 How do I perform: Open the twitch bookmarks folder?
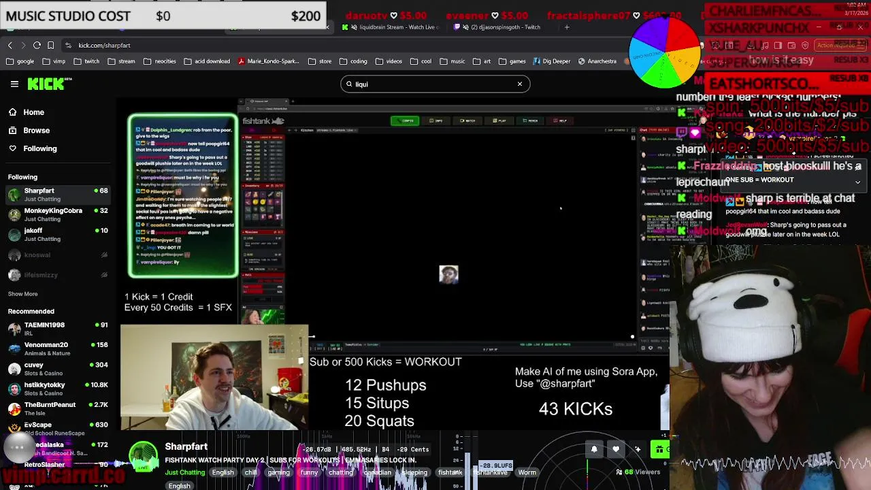(x=86, y=61)
